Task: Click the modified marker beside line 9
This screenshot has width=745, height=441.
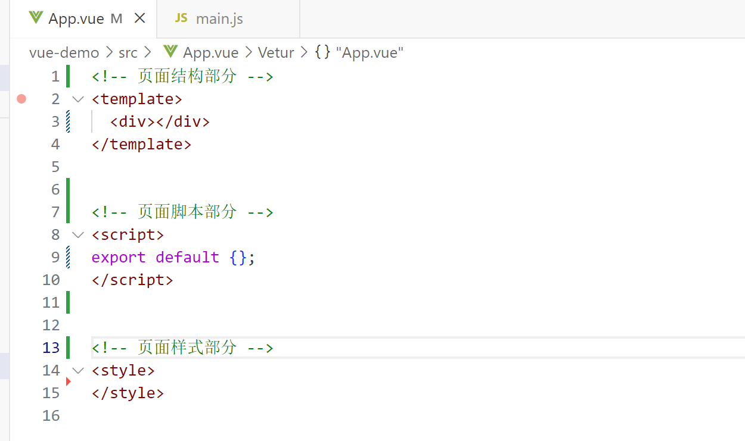Action: [68, 257]
